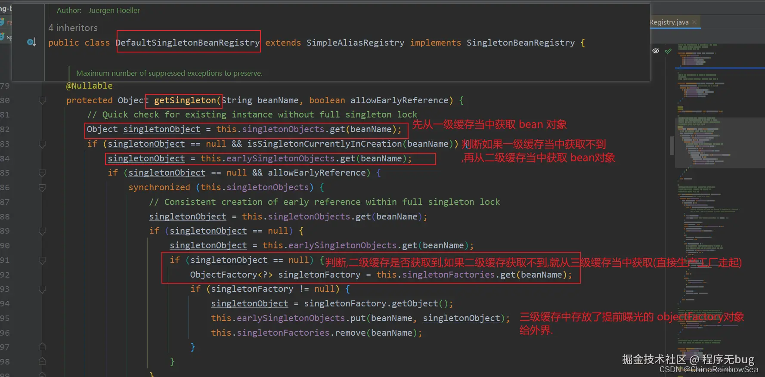765x377 pixels.
Task: Collapse singletonFactory check fold marker on line 93
Action: pos(42,289)
